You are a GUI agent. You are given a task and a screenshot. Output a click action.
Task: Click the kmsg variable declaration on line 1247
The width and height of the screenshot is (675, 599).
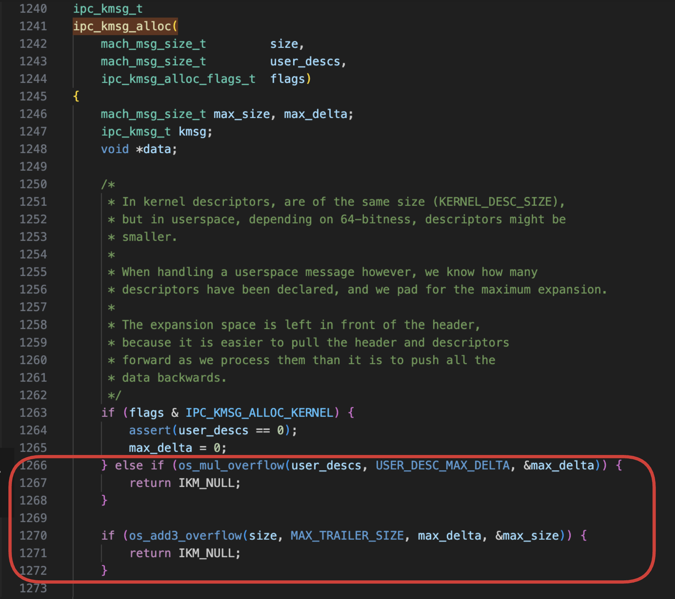coord(194,131)
